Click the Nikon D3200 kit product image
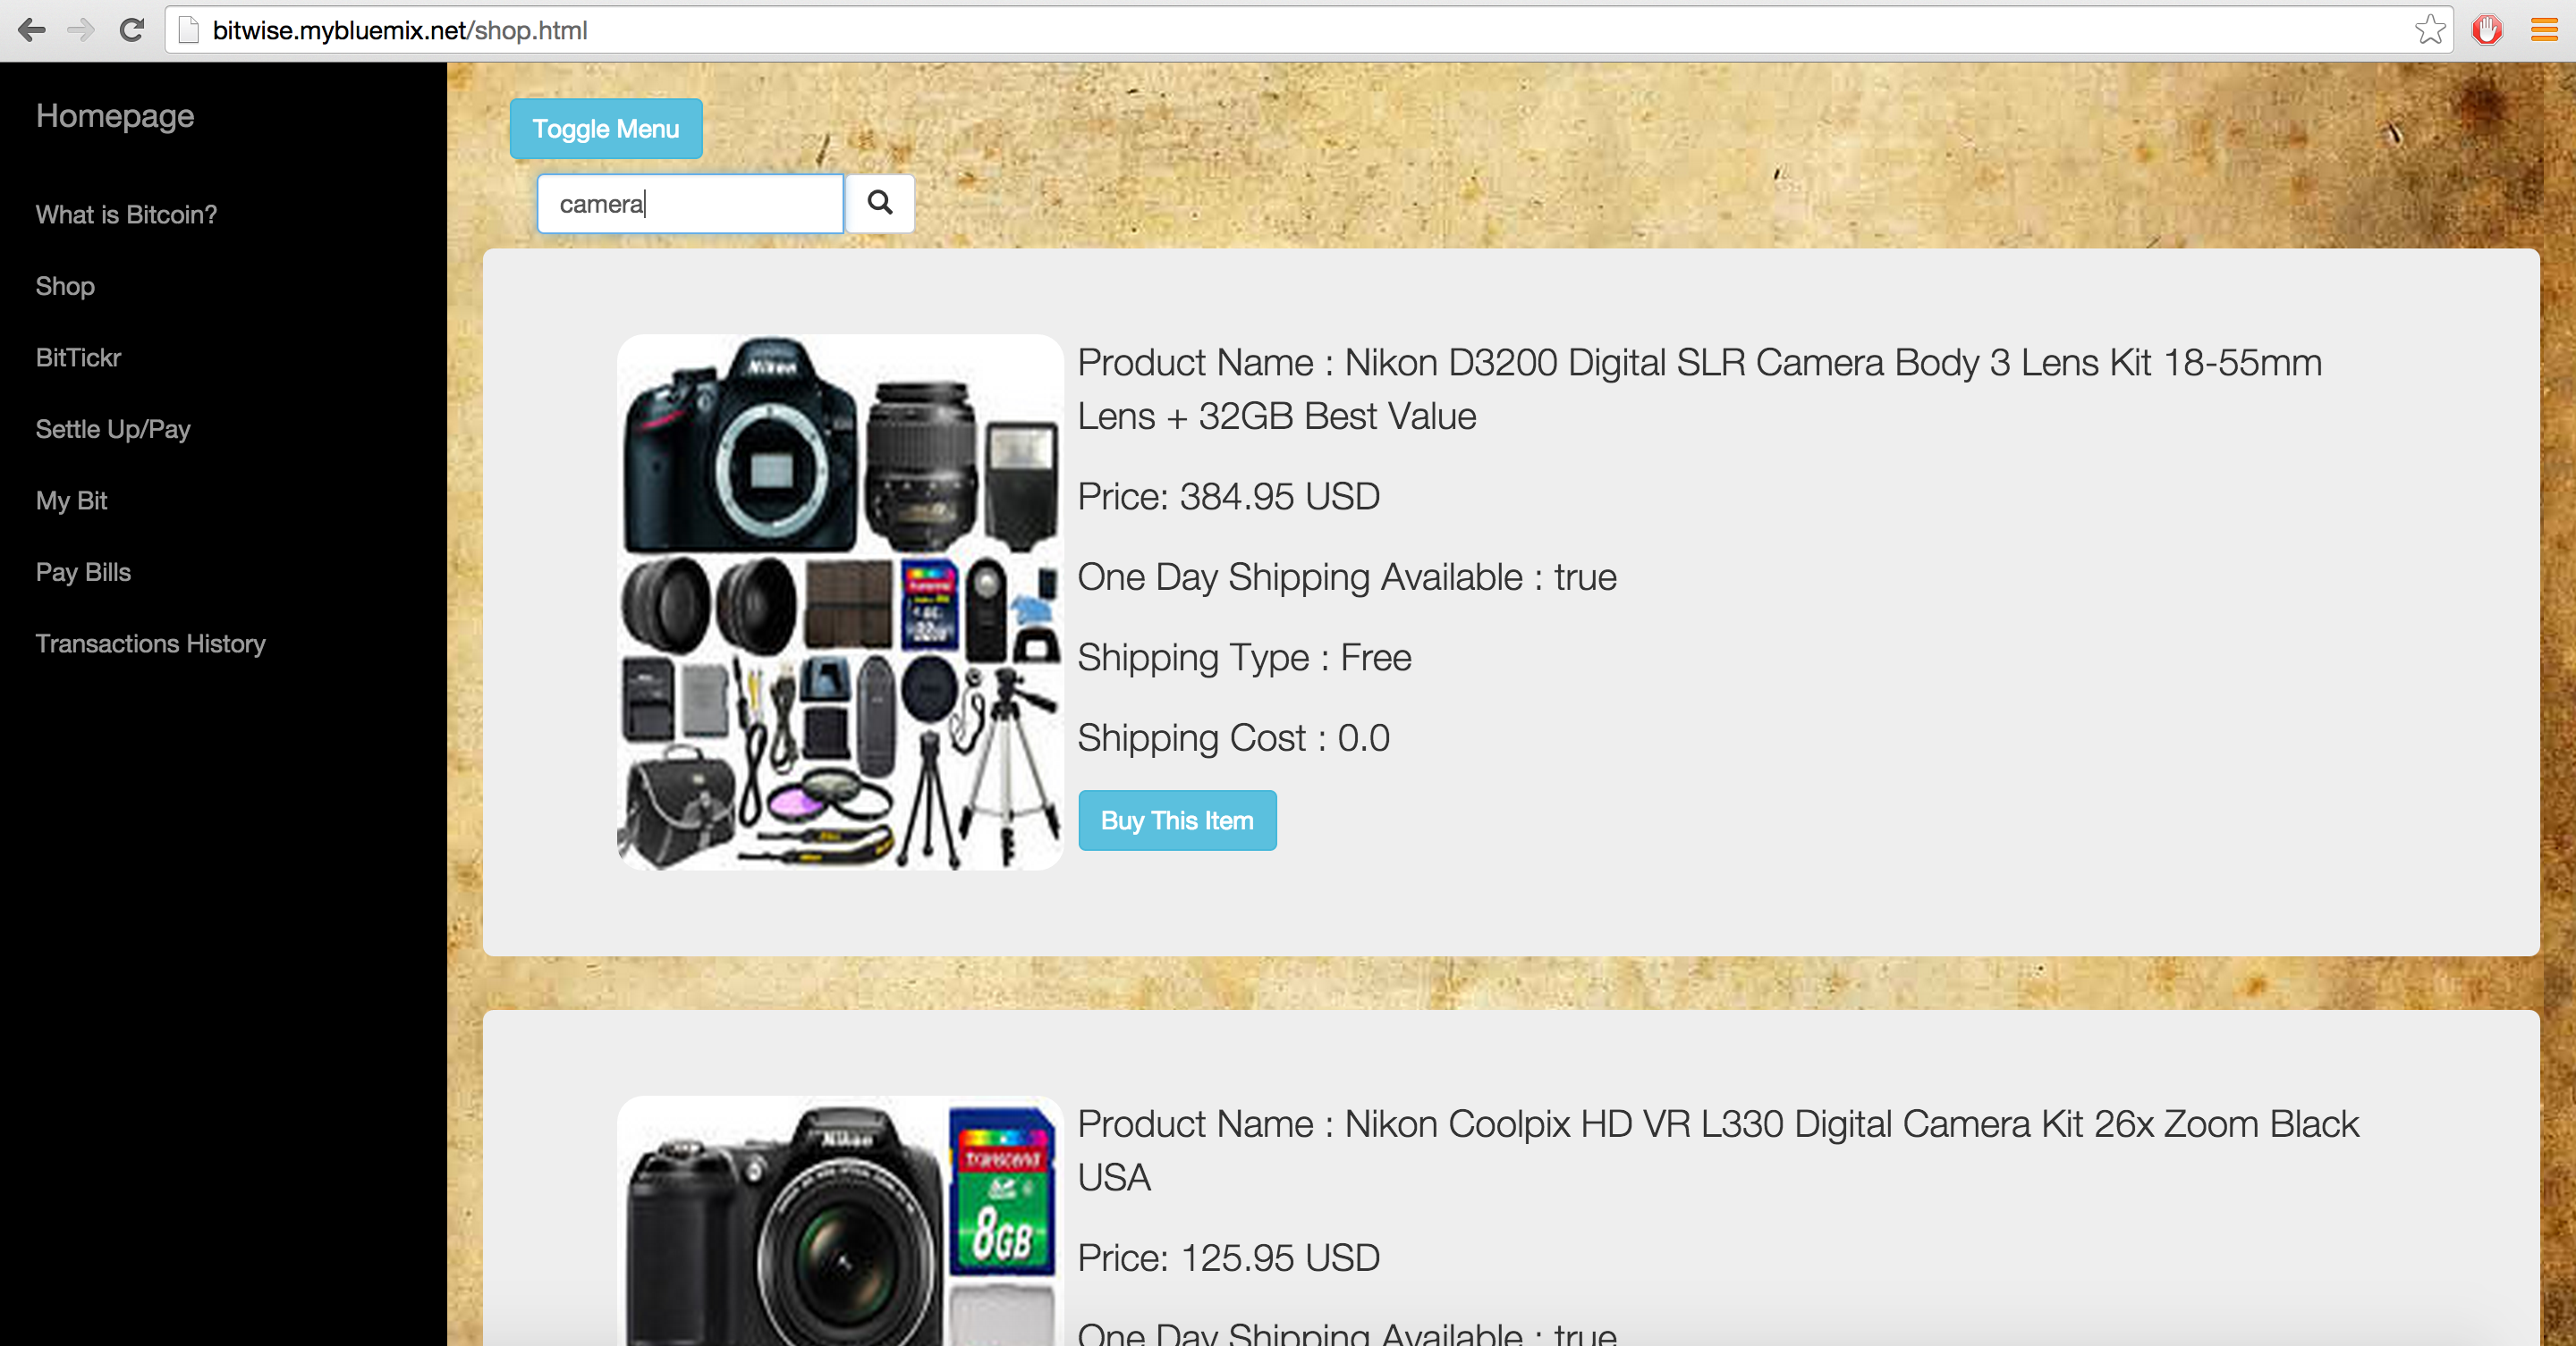Image resolution: width=2576 pixels, height=1346 pixels. tap(840, 601)
